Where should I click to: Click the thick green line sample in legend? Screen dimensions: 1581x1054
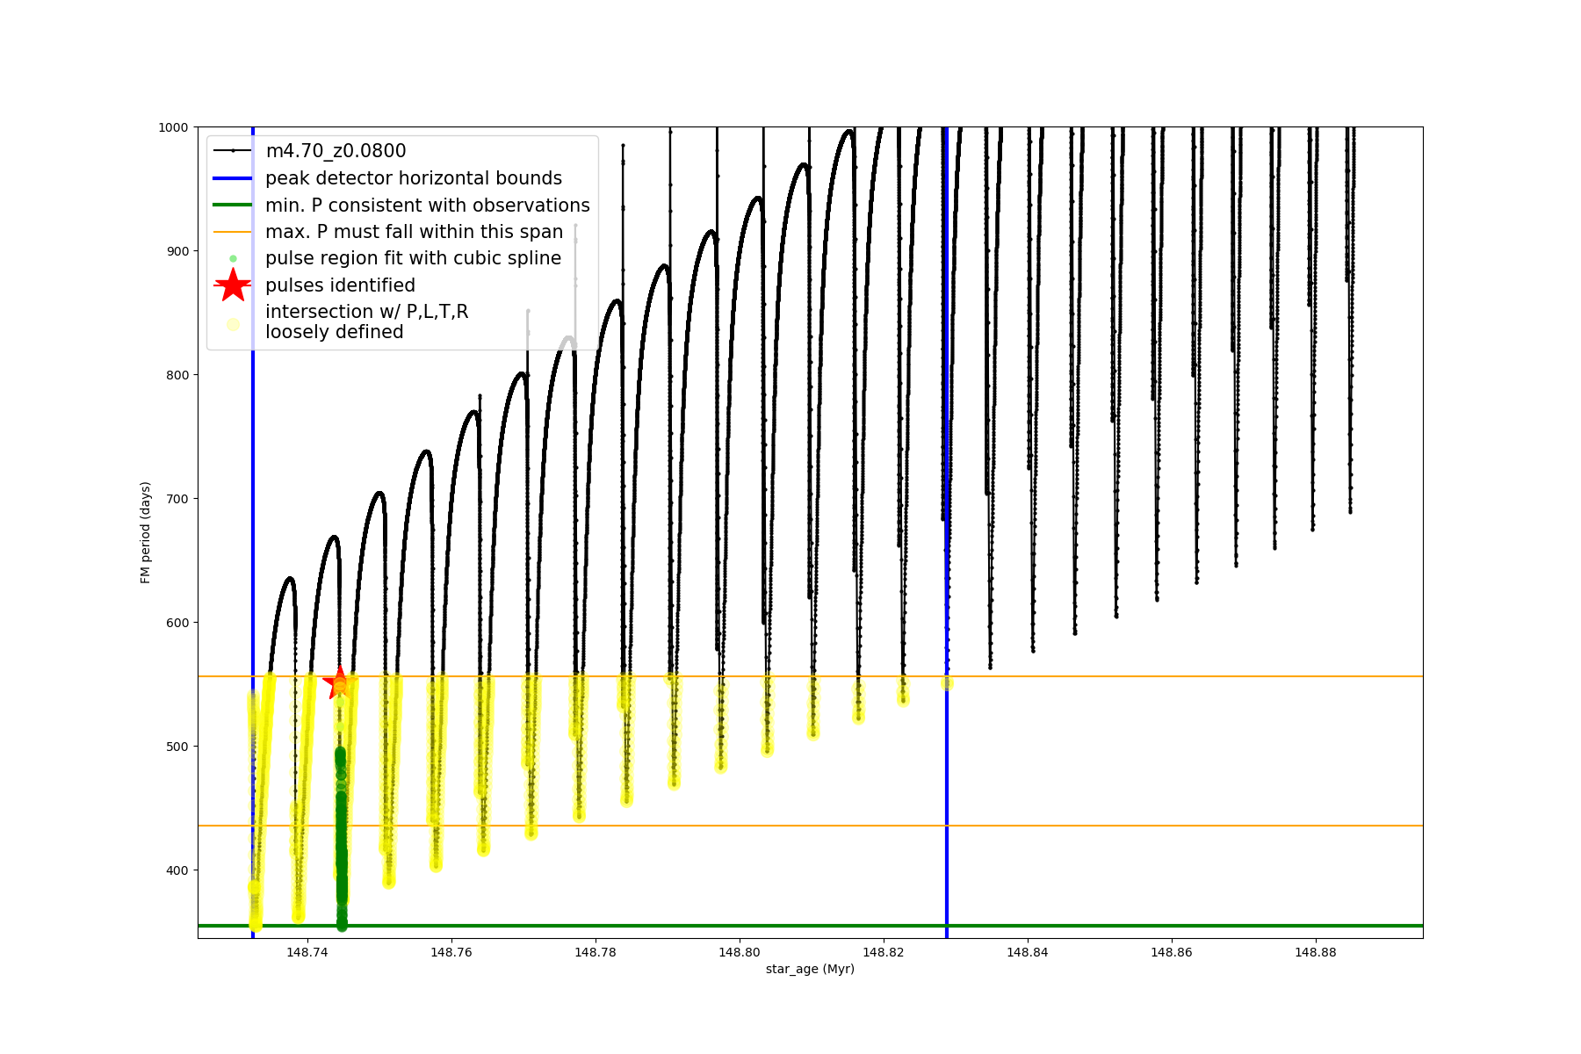click(x=233, y=205)
